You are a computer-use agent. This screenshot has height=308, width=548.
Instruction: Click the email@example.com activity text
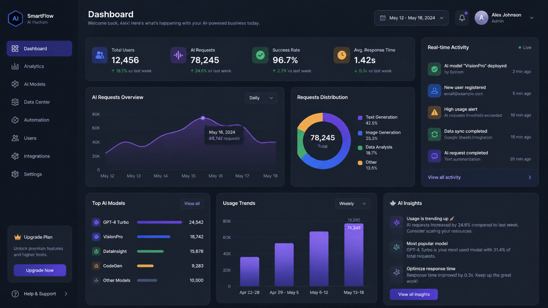(464, 94)
